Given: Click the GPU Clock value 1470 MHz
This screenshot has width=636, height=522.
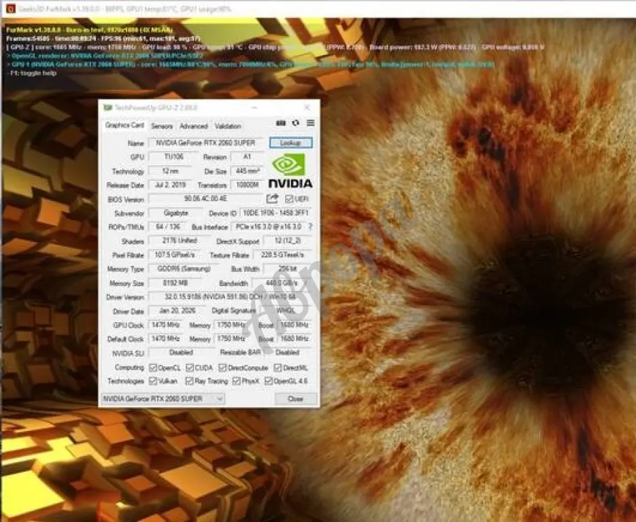Looking at the screenshot, I should point(165,325).
